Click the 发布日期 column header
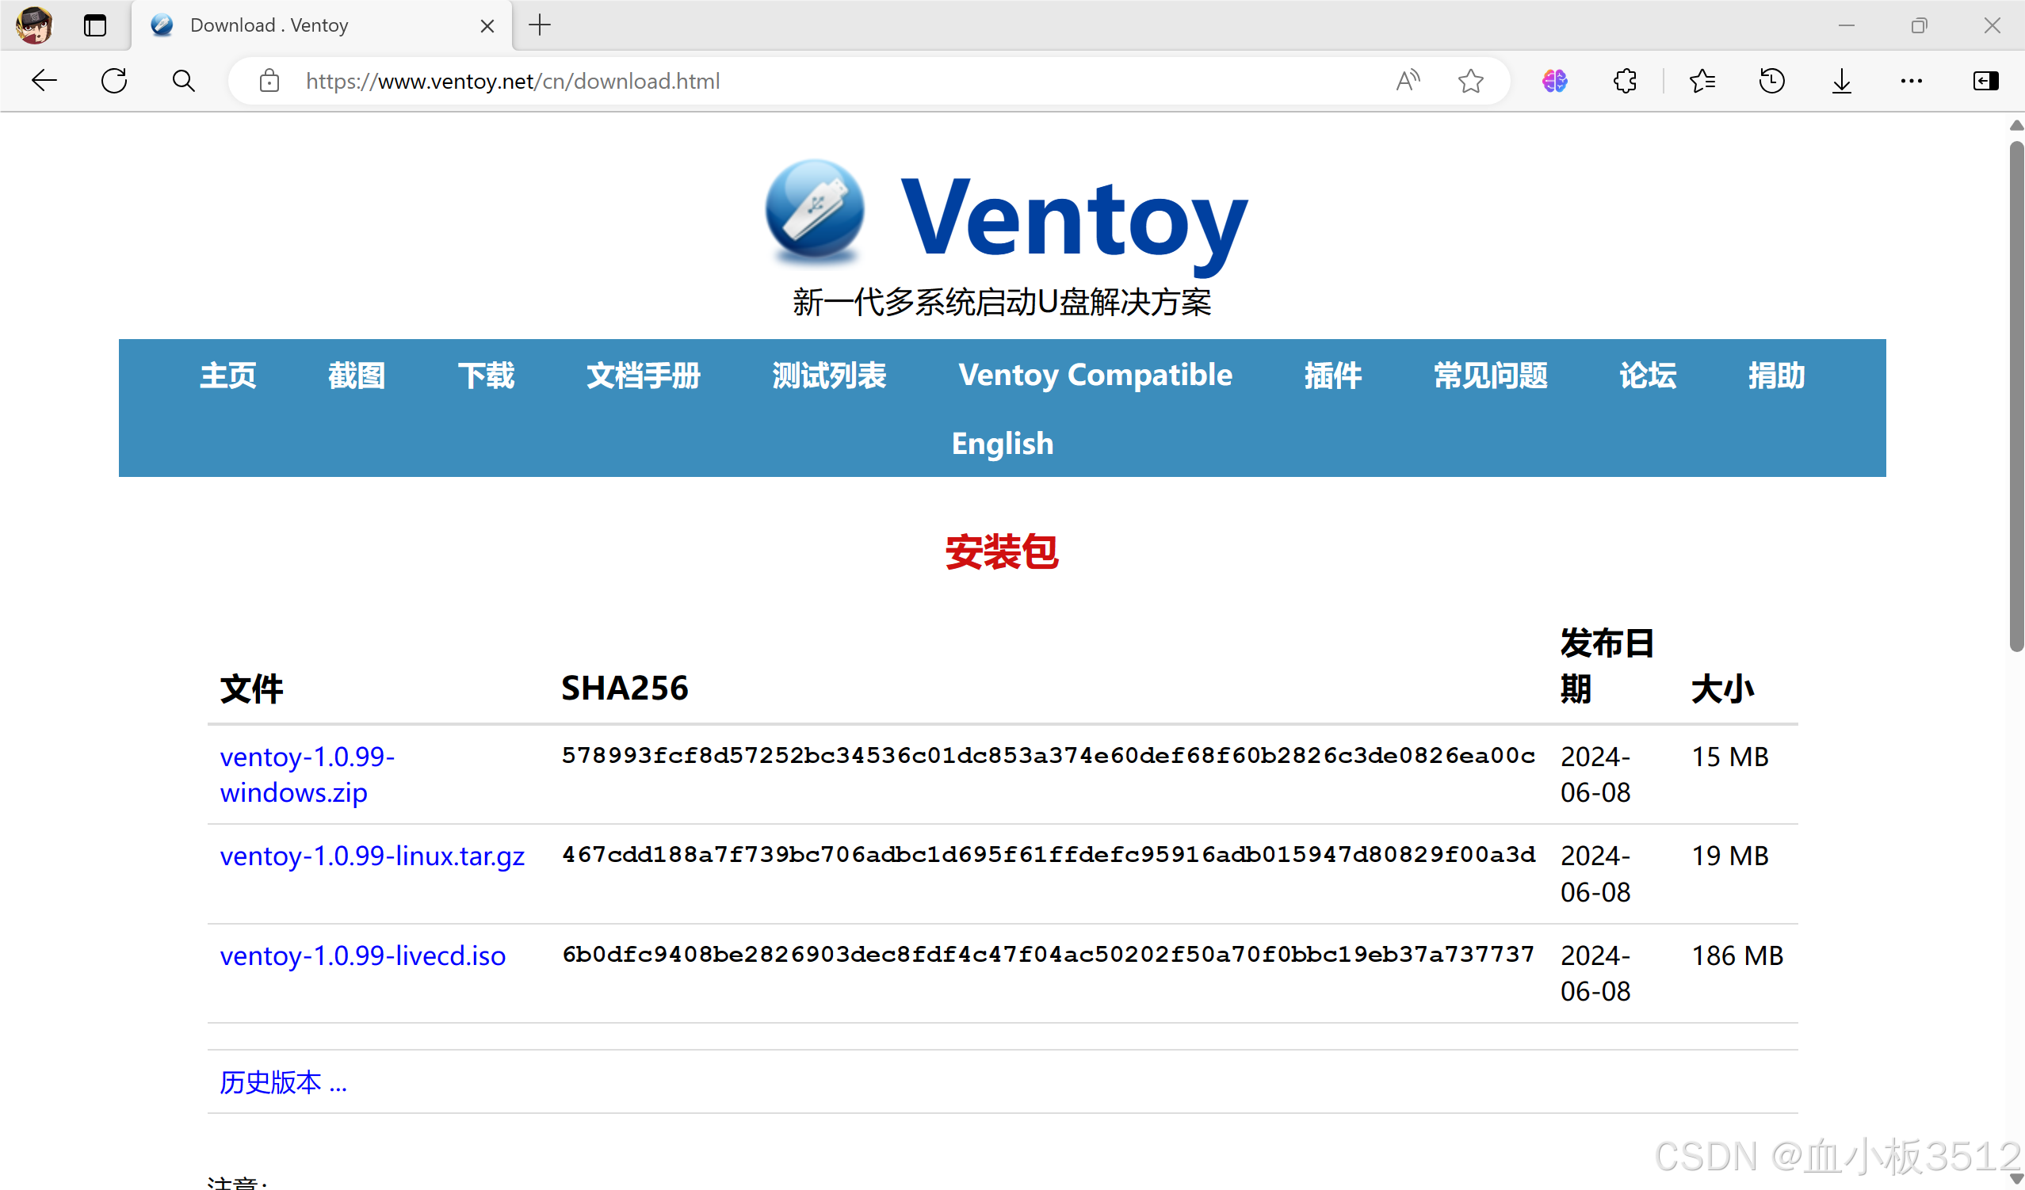The image size is (2025, 1190). [x=1607, y=666]
